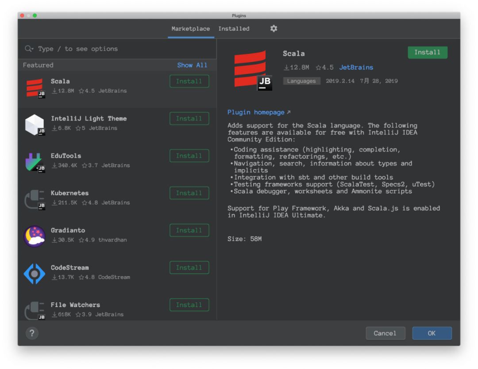Click the Plugins window title

click(x=239, y=15)
